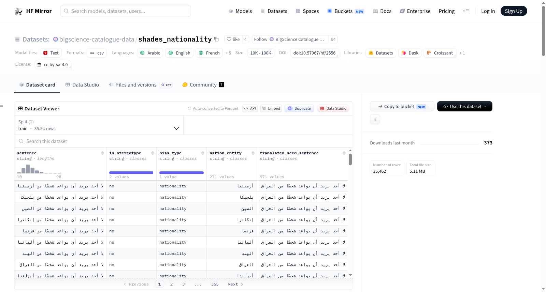This screenshot has height=292, width=546.
Task: Select the Croissant library tag
Action: pyautogui.click(x=440, y=53)
